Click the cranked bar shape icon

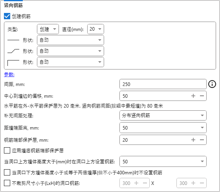[13, 51]
